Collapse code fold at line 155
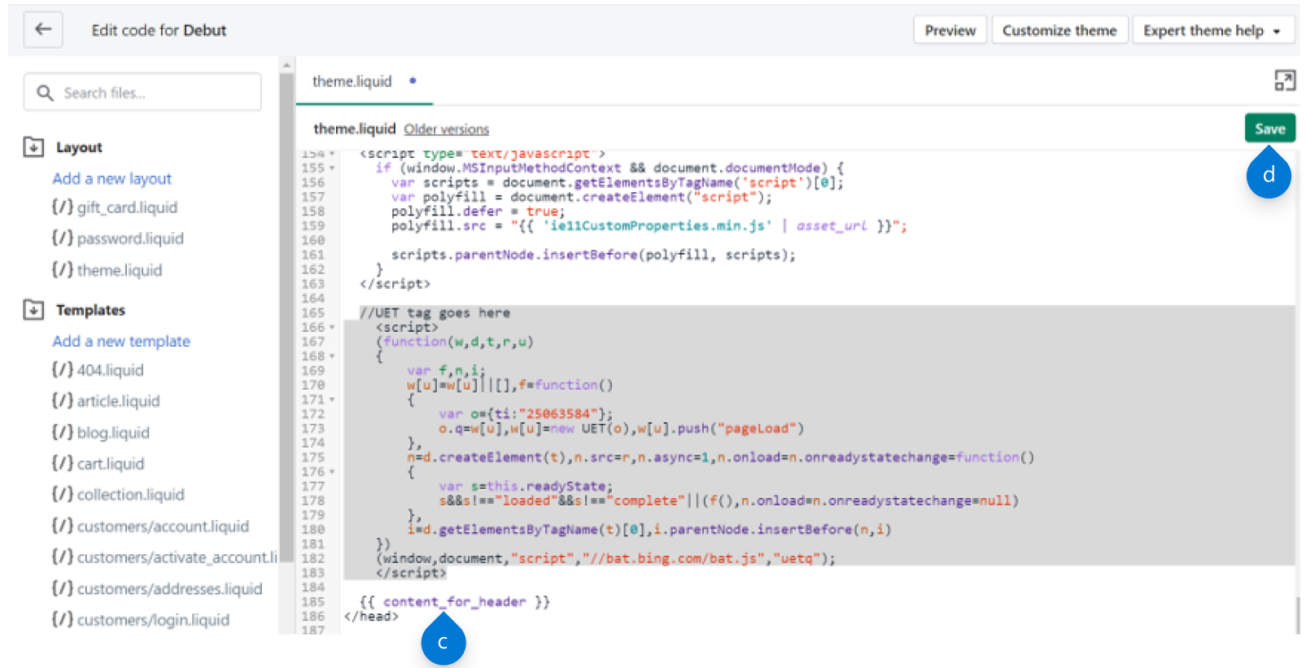1306x668 pixels. (x=332, y=168)
